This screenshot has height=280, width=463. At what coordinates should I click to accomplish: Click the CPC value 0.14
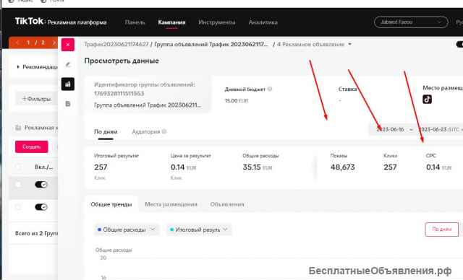pos(433,167)
